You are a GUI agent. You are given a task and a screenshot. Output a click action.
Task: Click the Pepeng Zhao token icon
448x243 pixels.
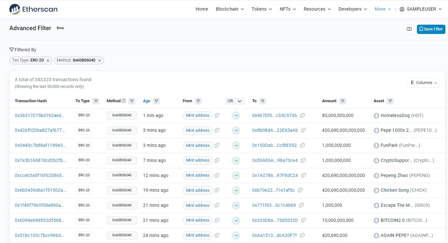(376, 175)
